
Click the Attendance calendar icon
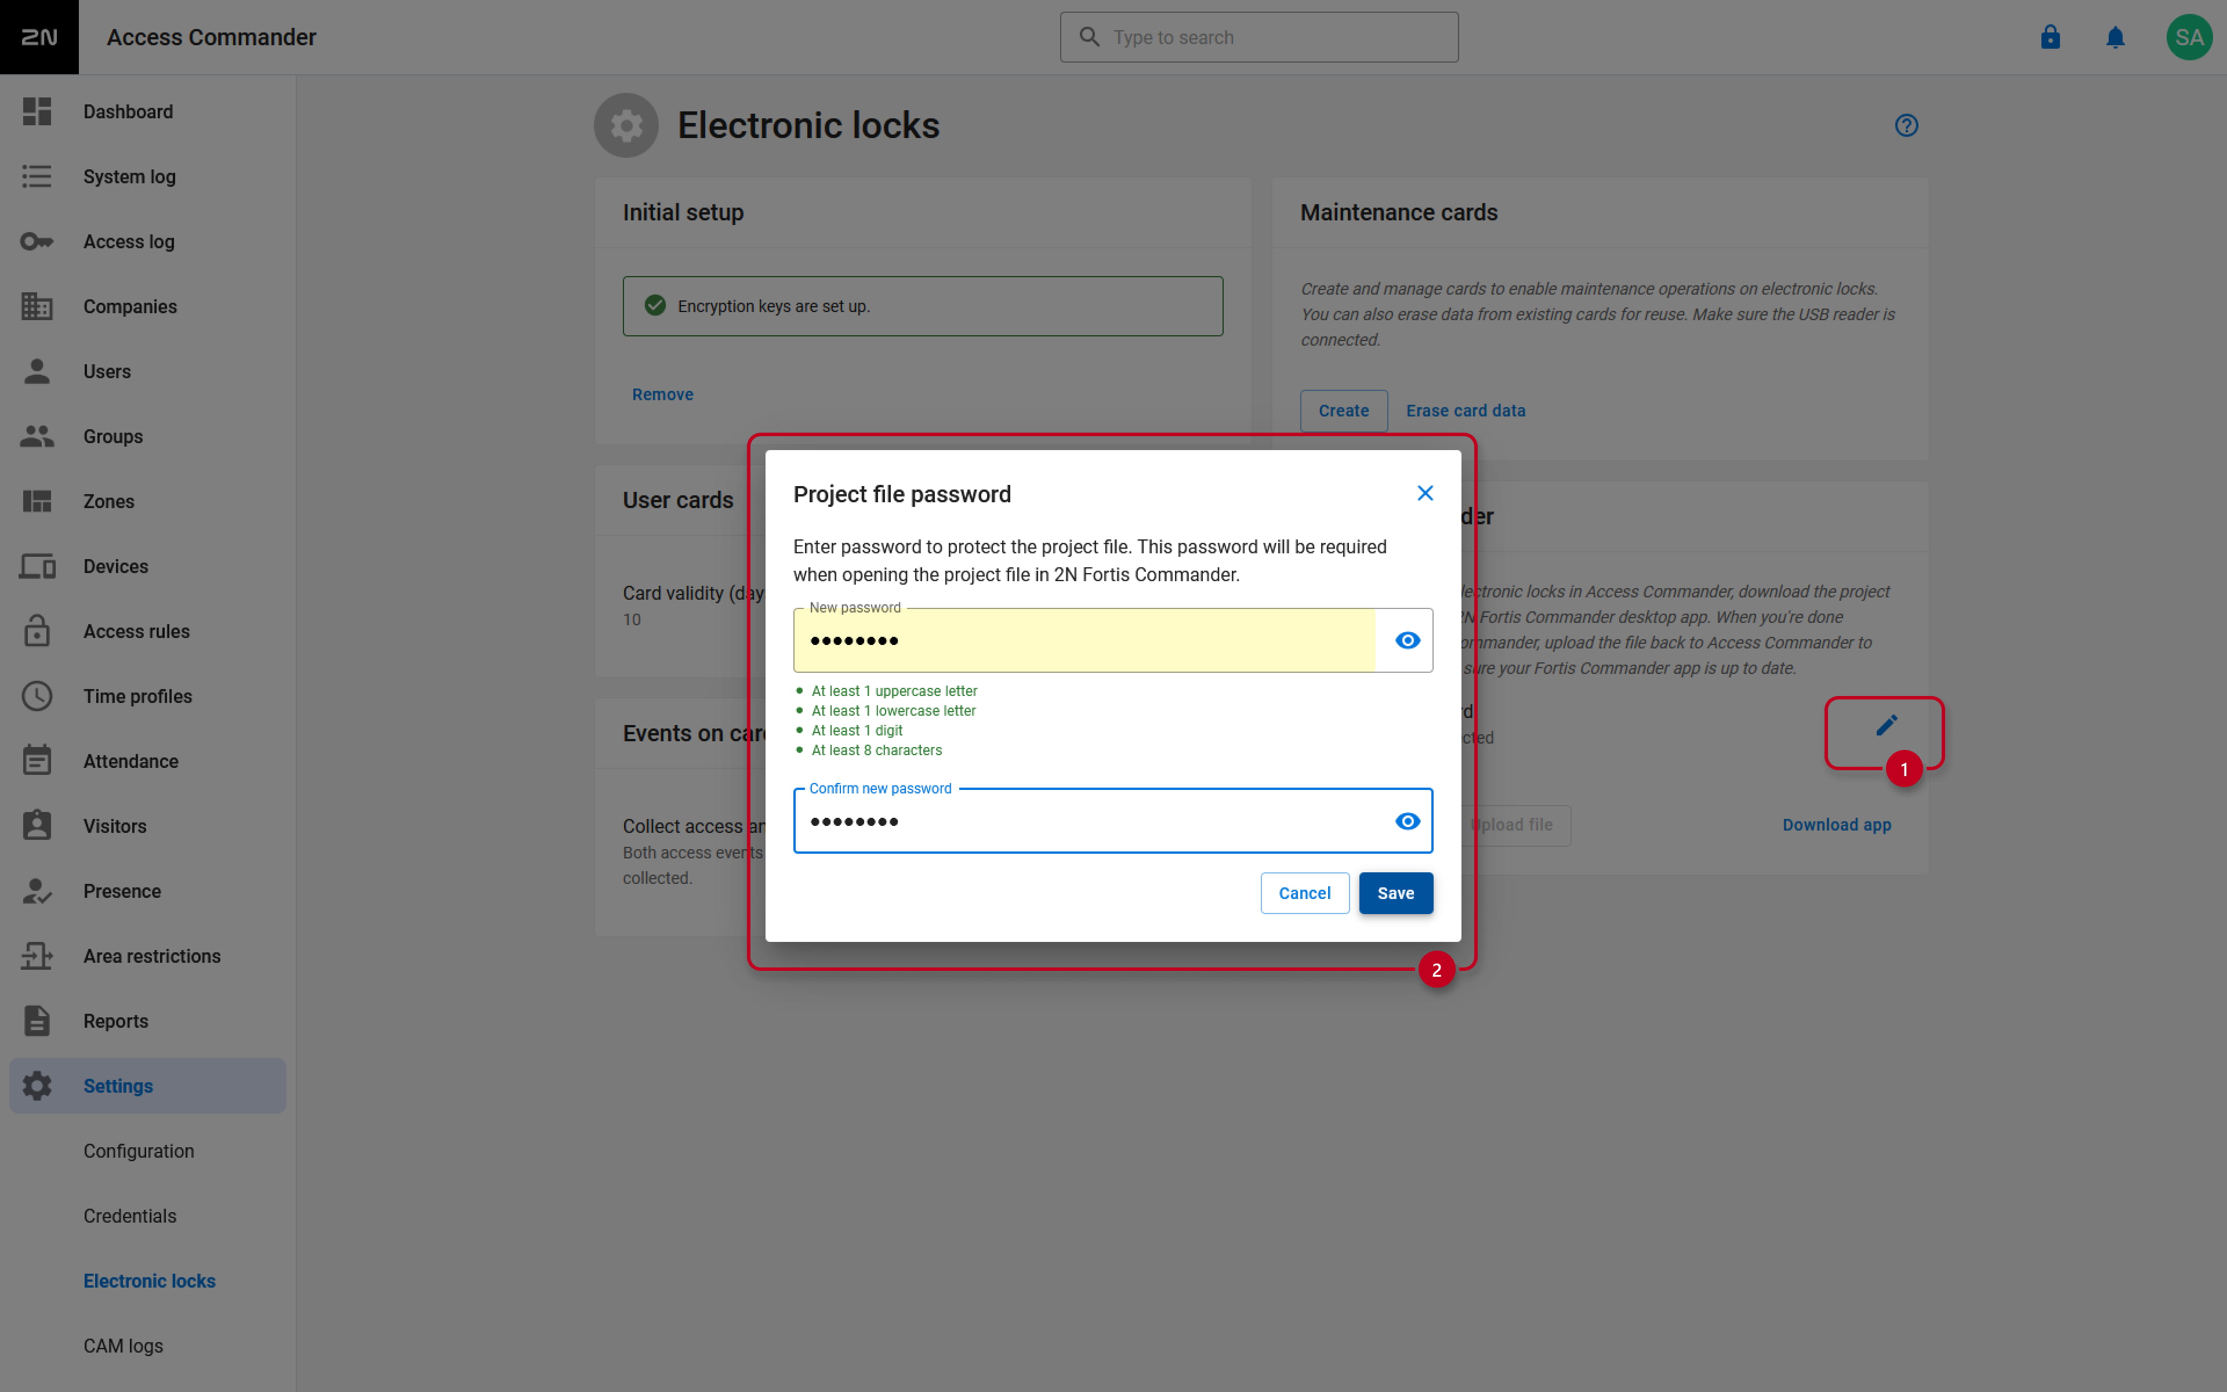[37, 760]
